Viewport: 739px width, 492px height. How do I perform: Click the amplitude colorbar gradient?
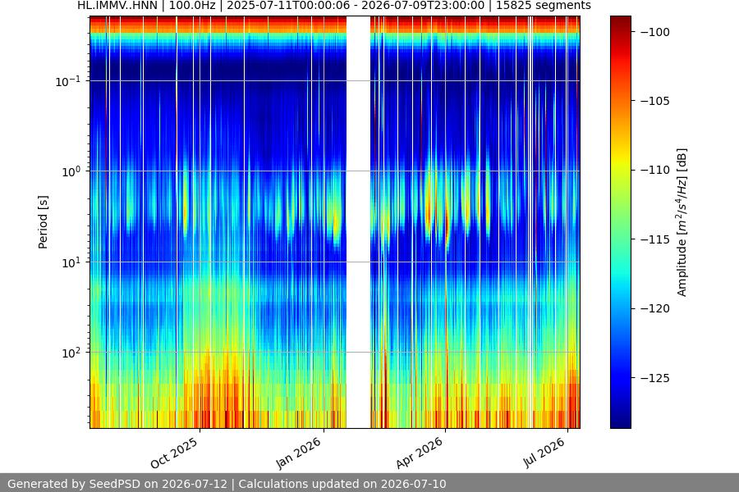tap(620, 222)
